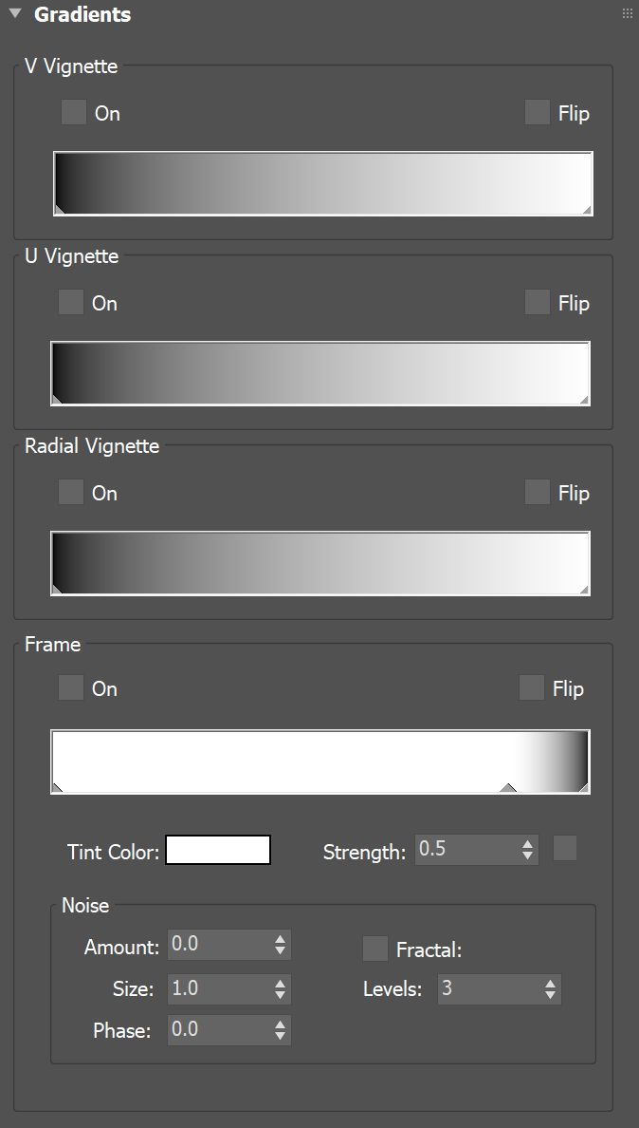Toggle Flip for U Vignette

click(536, 302)
